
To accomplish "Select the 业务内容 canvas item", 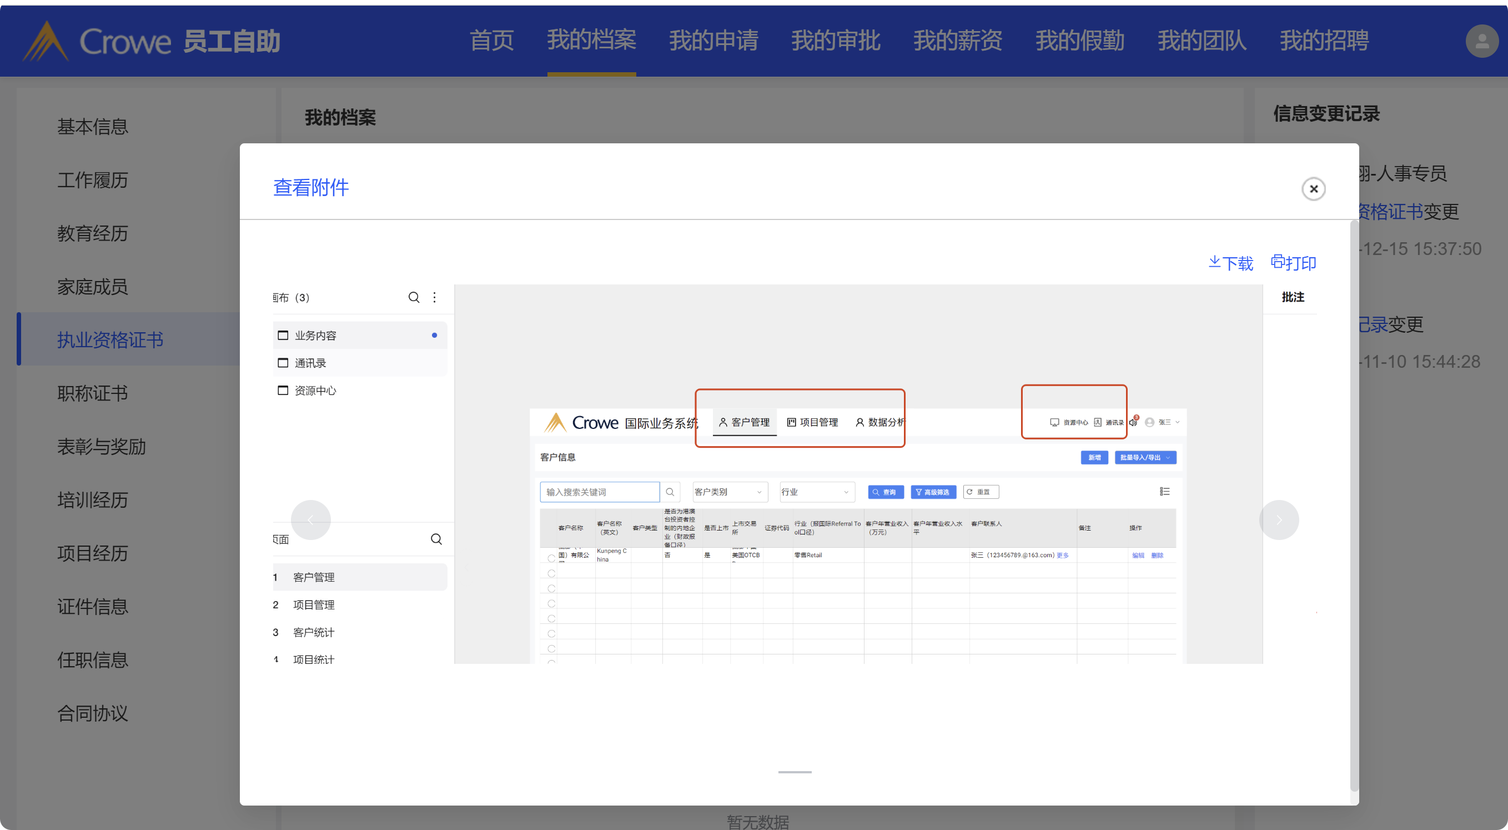I will tap(315, 335).
